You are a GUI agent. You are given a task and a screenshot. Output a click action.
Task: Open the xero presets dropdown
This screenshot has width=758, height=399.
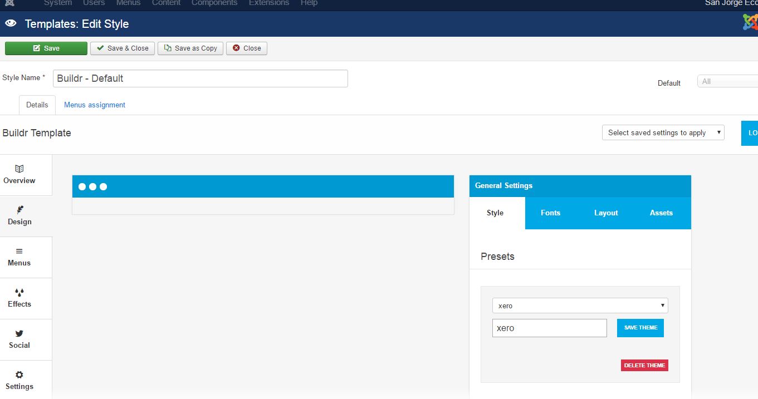580,306
